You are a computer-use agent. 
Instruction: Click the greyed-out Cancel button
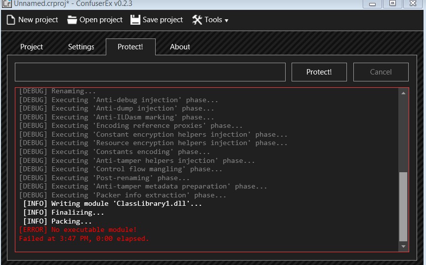point(381,72)
